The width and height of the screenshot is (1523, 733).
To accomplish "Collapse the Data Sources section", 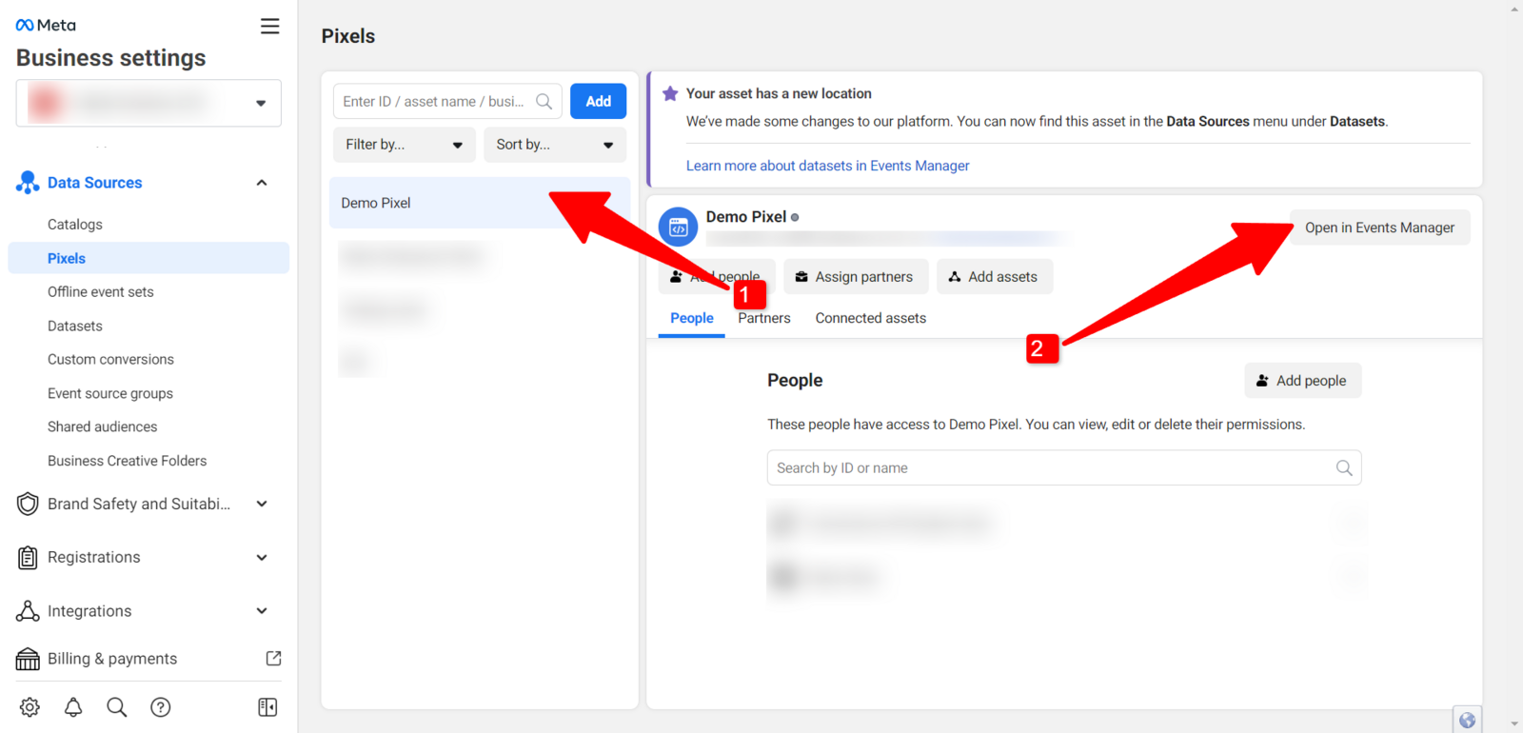I will 262,183.
